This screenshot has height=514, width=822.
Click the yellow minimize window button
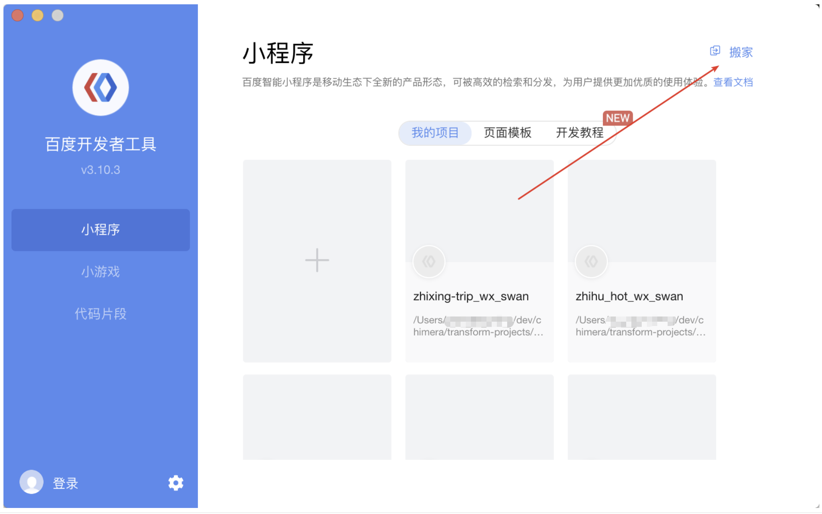(x=38, y=16)
